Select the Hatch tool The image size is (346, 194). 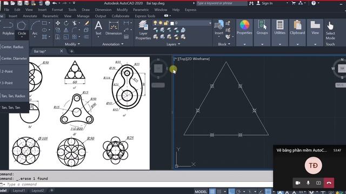(44, 37)
